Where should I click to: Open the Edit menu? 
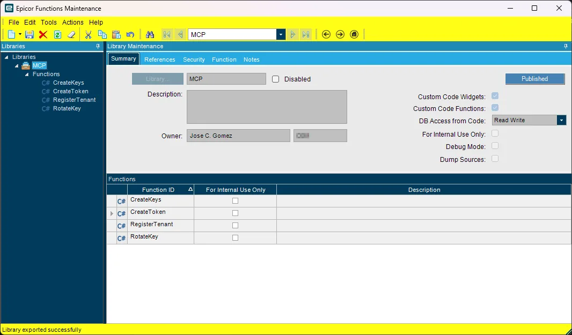[30, 22]
